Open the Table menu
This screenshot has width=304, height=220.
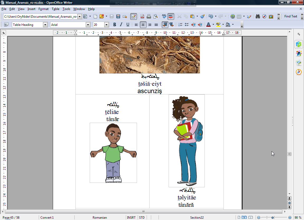pyautogui.click(x=55, y=9)
